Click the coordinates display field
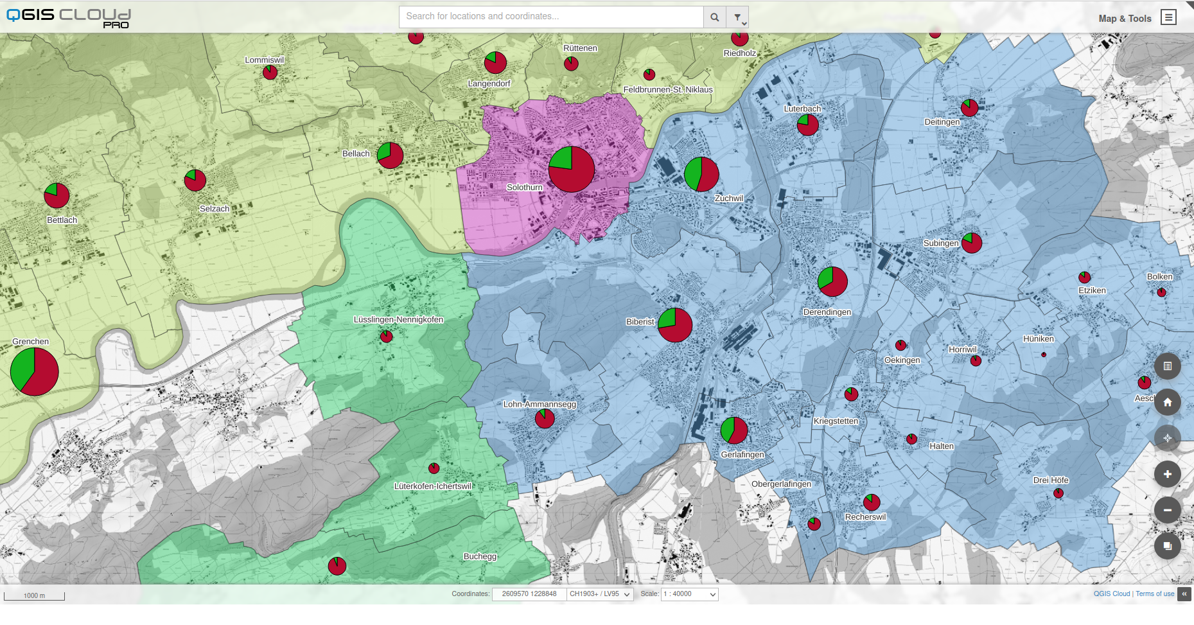Viewport: 1194px width, 625px height. 529,594
